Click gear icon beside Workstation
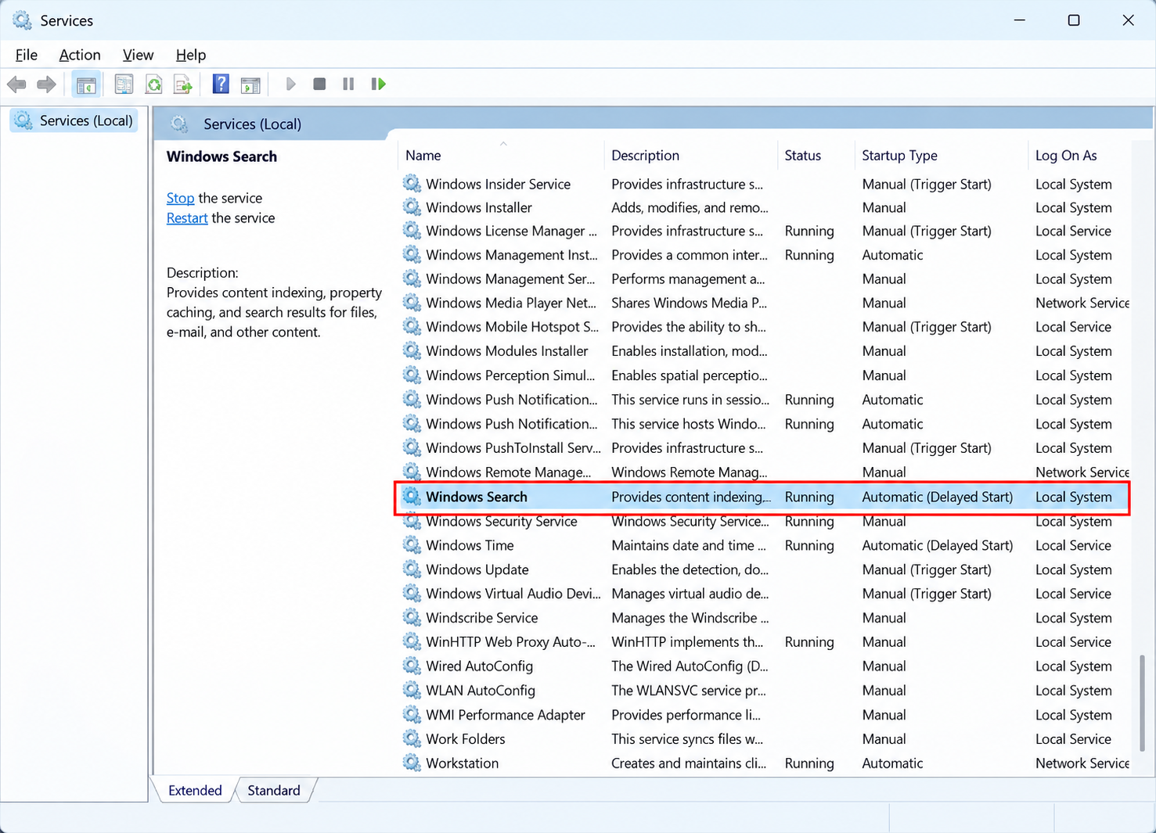This screenshot has width=1156, height=833. pos(412,763)
